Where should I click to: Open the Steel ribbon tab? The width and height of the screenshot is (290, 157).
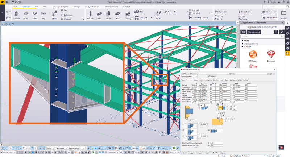pos(16,7)
